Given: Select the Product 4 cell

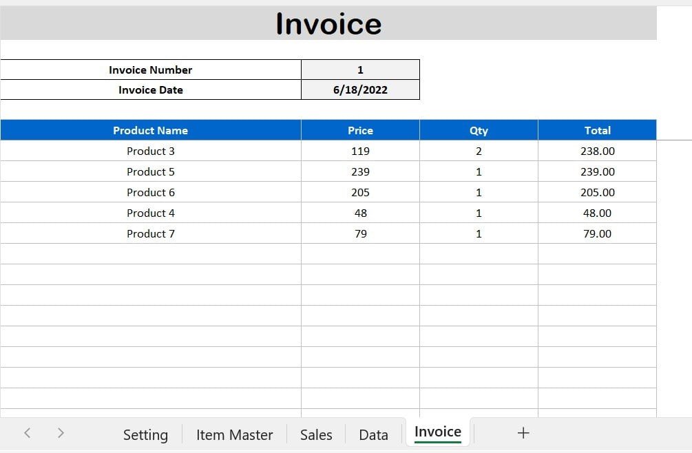Looking at the screenshot, I should click(151, 213).
